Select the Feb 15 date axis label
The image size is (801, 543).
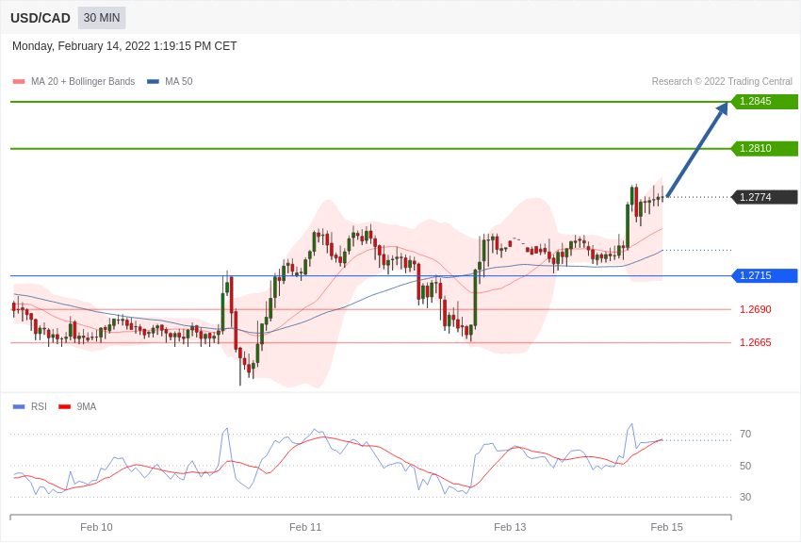point(666,527)
